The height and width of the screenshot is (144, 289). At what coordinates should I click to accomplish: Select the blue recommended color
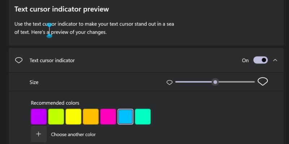tap(125, 117)
